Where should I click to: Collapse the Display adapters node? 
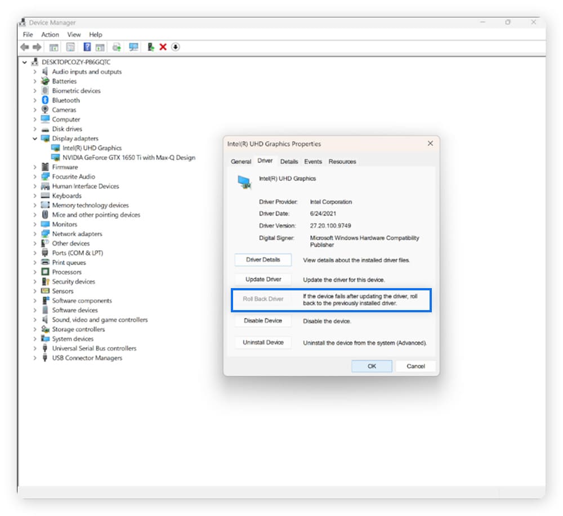35,138
